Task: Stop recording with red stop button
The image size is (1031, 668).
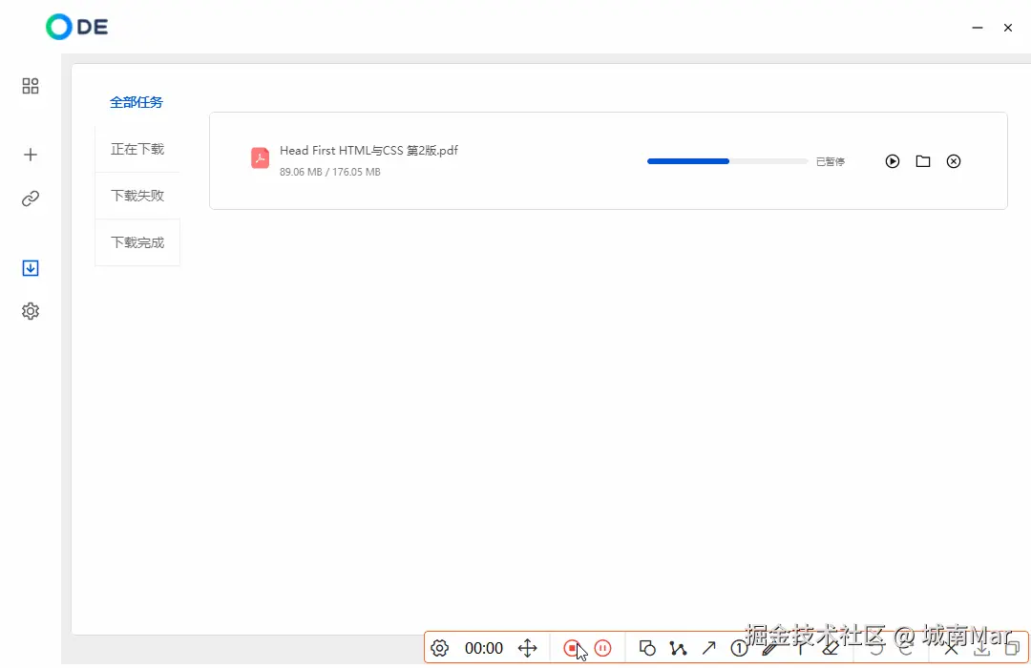Action: point(572,648)
